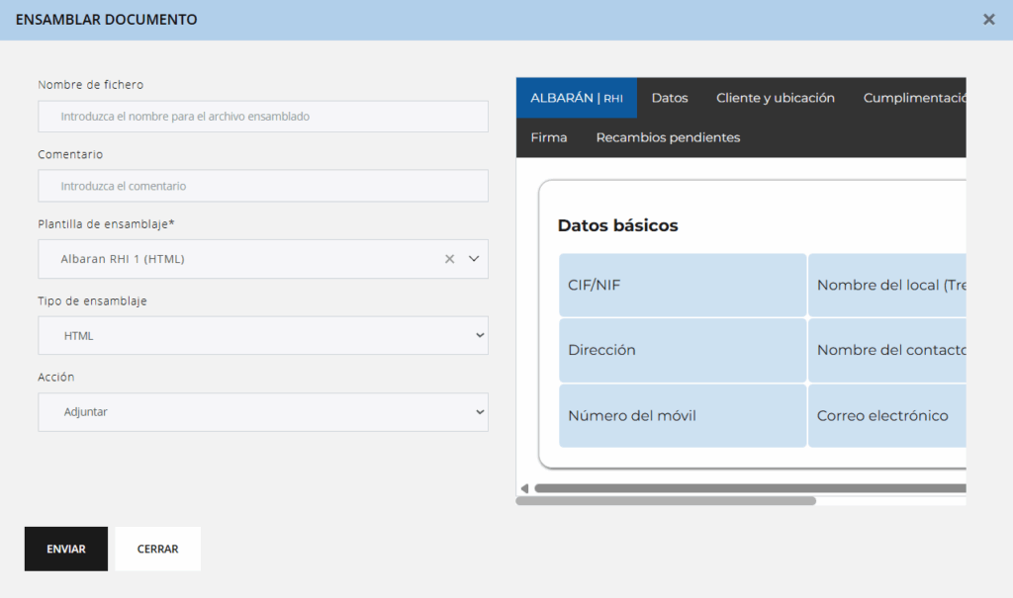Expand the Plantilla de ensamblaje chevron
1013x598 pixels.
point(473,259)
